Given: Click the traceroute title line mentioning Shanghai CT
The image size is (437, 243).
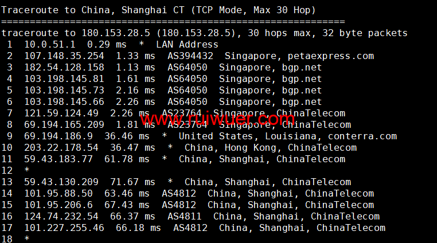Looking at the screenshot, I should coord(158,10).
